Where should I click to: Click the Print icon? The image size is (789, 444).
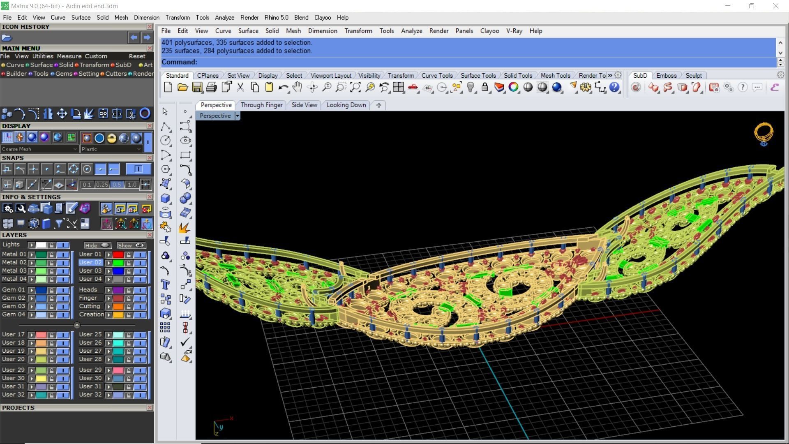point(211,87)
